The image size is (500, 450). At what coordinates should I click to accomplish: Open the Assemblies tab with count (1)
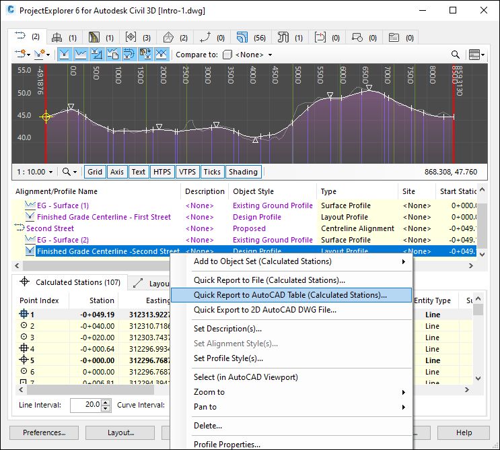65,38
